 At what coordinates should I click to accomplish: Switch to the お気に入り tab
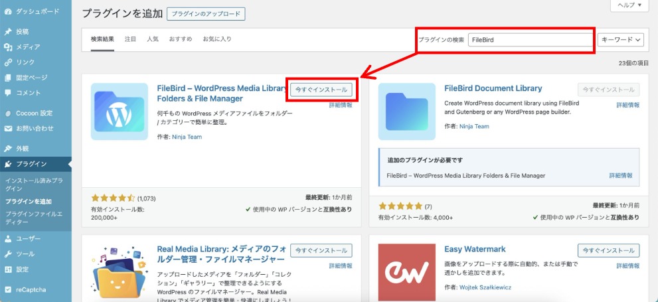click(x=217, y=39)
